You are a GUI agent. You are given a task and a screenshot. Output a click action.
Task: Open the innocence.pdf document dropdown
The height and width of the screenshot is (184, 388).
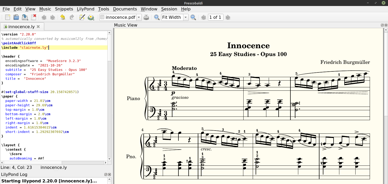[139, 17]
